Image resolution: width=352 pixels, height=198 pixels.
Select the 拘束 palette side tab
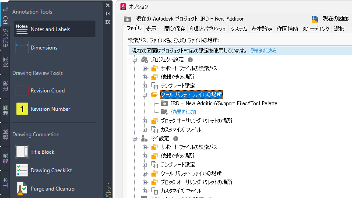5,62
